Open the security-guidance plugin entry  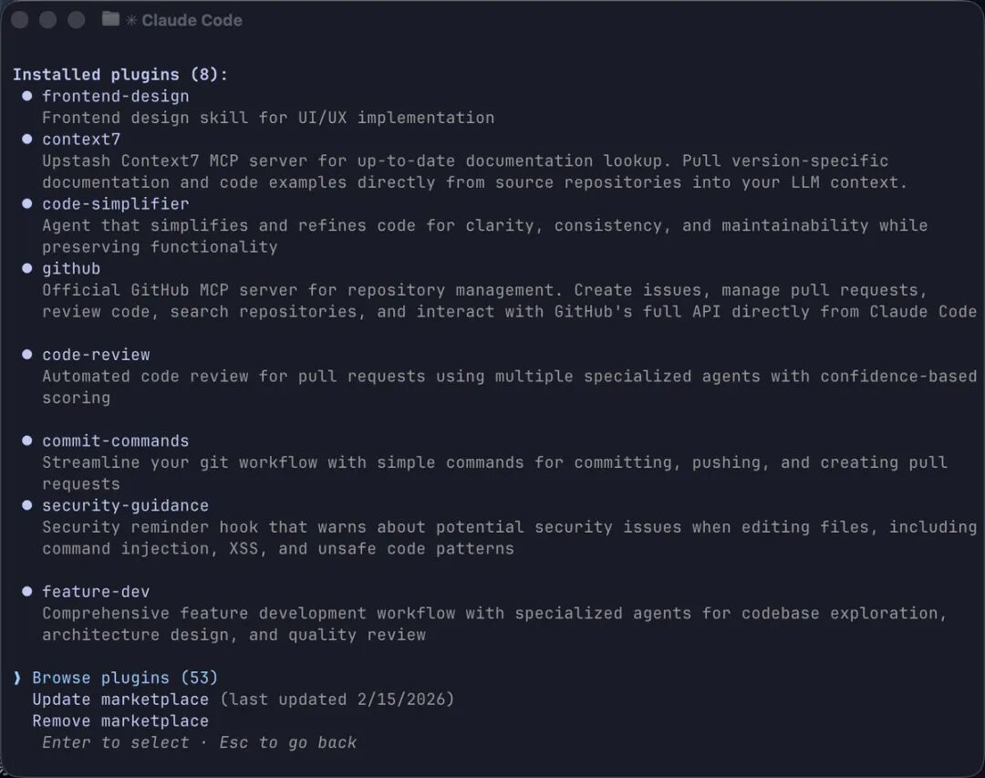click(x=125, y=505)
